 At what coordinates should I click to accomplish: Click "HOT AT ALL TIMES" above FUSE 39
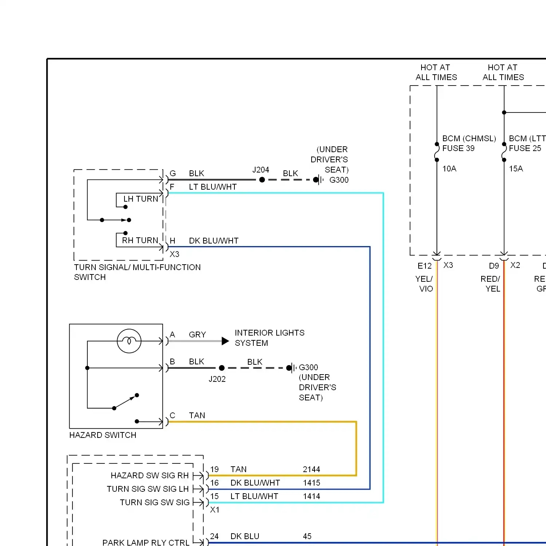tap(436, 72)
